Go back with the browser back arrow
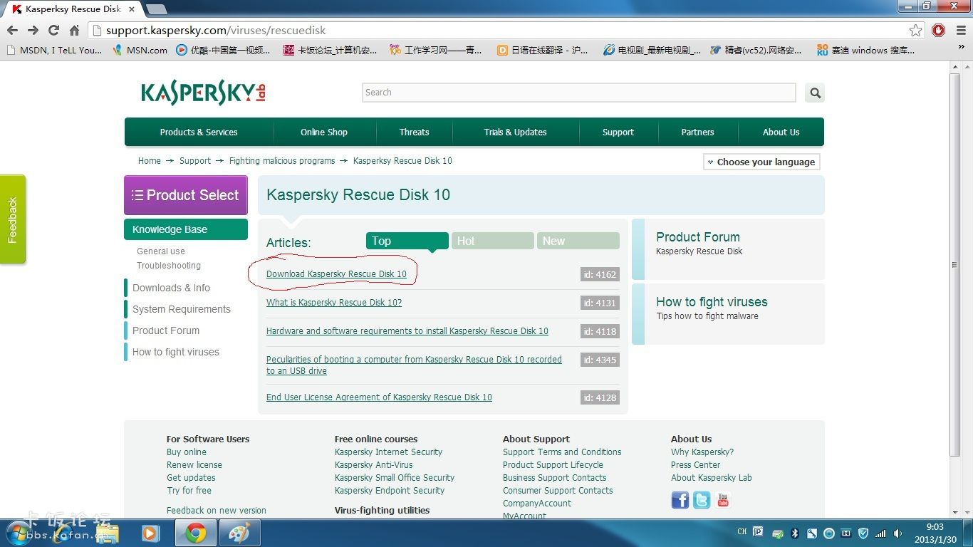Image resolution: width=973 pixels, height=547 pixels. click(12, 31)
